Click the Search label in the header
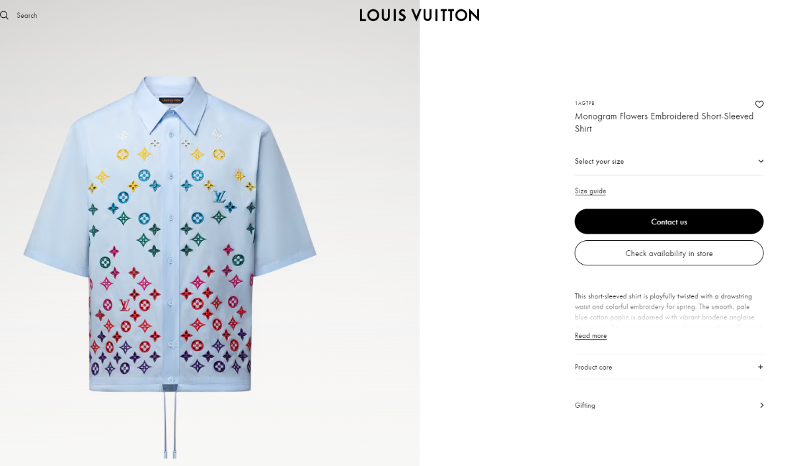 (27, 15)
